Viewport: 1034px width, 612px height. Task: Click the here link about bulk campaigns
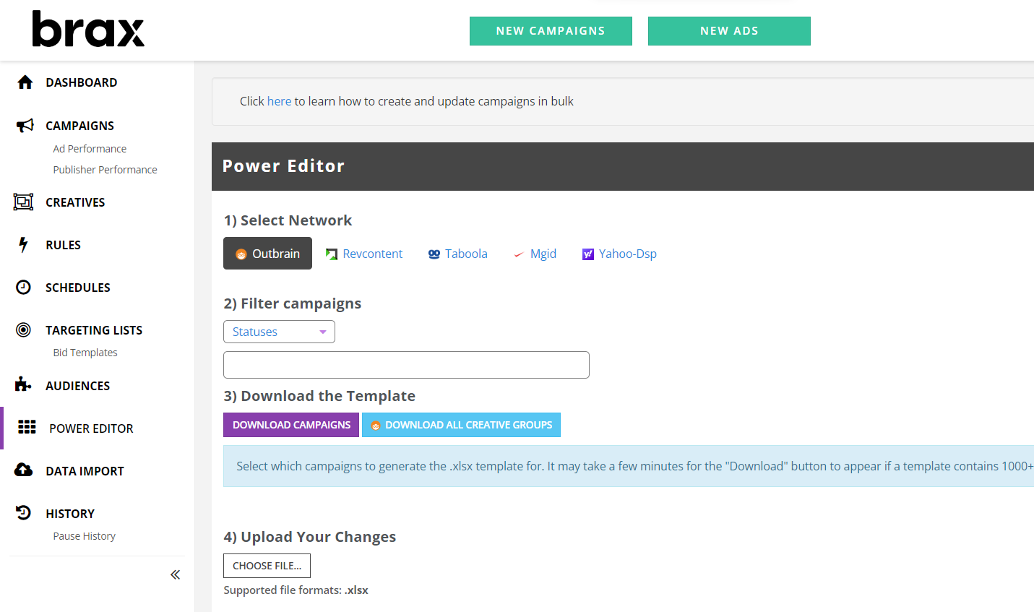pos(279,100)
